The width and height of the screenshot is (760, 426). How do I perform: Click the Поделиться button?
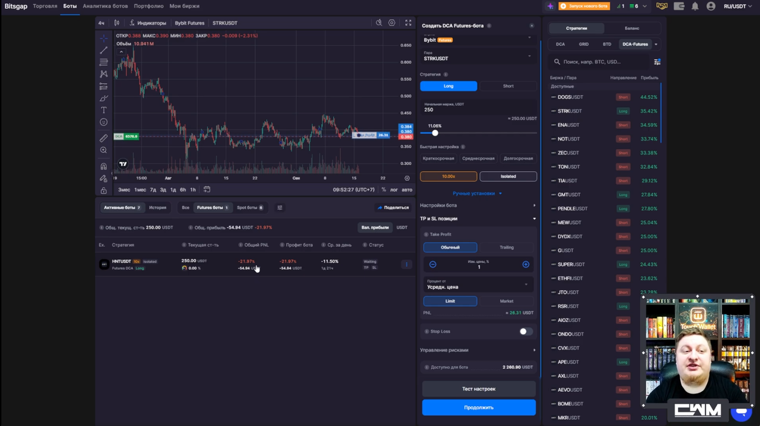(393, 207)
